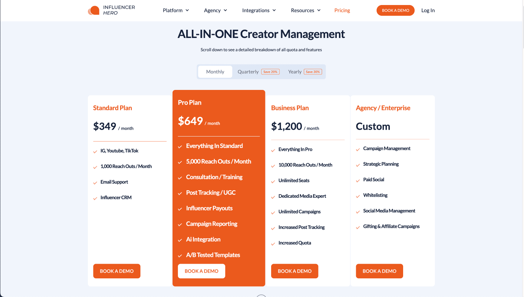The image size is (524, 297).
Task: Click the Business Plan heading
Action: [x=290, y=108]
